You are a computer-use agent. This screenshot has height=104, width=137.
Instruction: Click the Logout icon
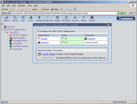point(92,18)
